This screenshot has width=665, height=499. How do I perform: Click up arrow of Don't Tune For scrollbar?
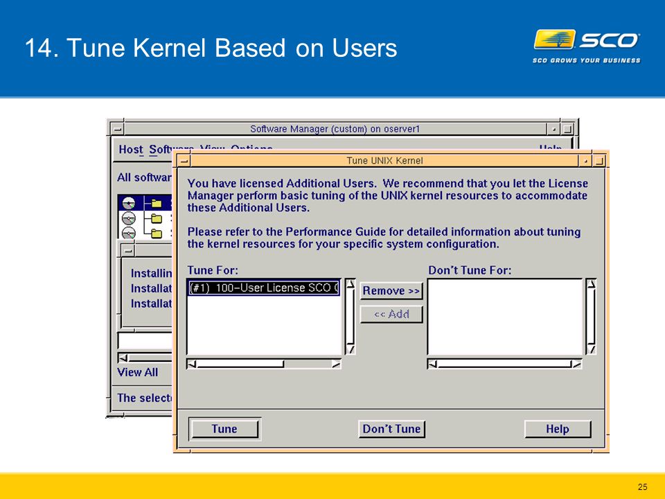tap(591, 284)
